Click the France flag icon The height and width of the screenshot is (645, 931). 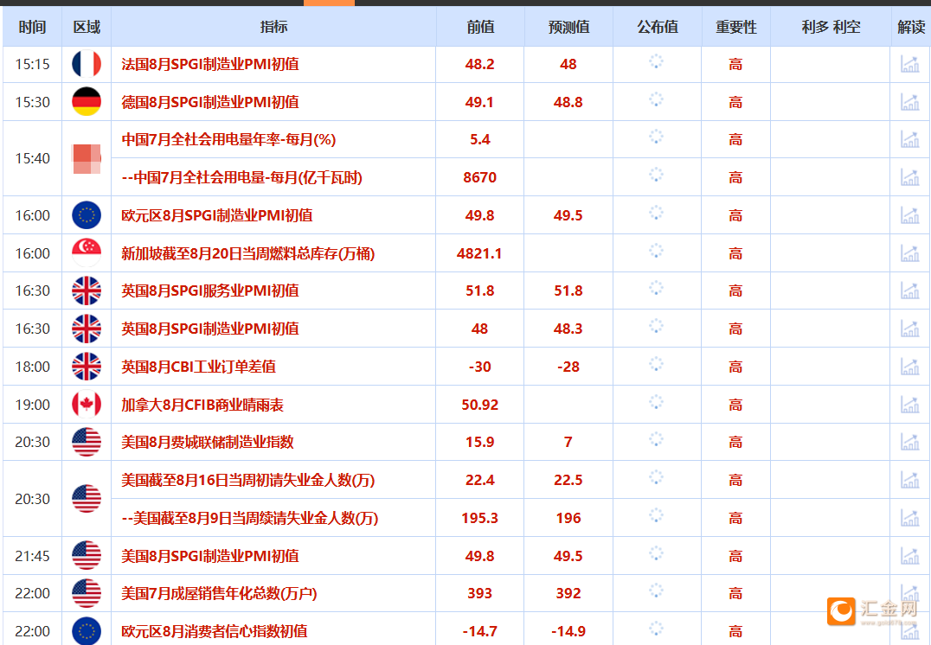pyautogui.click(x=86, y=64)
